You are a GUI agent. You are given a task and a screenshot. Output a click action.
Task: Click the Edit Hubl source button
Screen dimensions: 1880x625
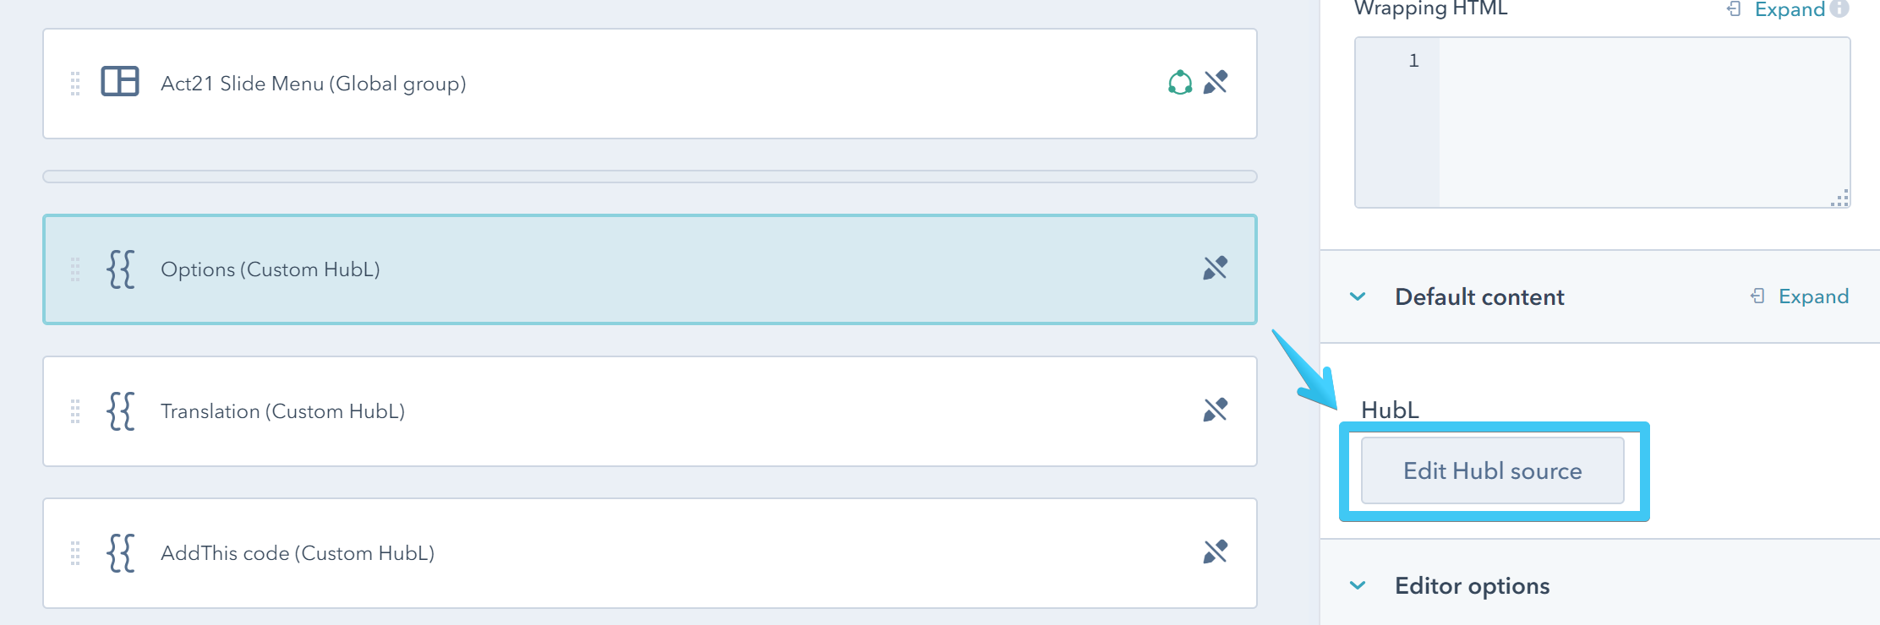point(1492,470)
